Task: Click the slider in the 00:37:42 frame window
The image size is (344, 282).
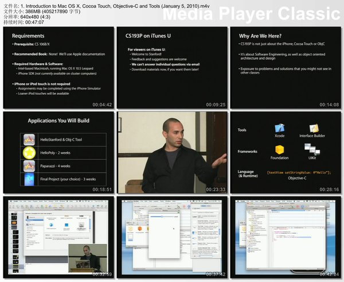Action: 162,217
